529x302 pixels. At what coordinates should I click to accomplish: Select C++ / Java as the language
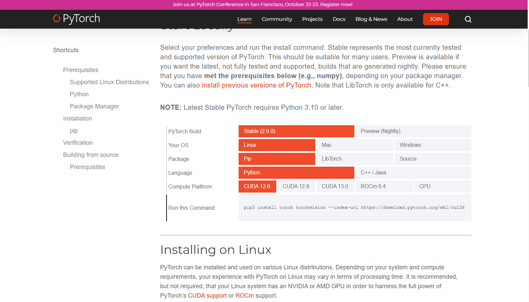click(414, 173)
